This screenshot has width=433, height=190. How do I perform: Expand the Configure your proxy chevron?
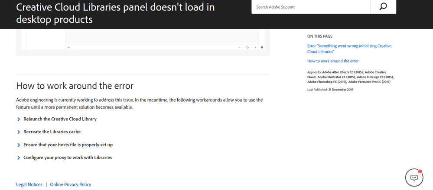(19, 158)
